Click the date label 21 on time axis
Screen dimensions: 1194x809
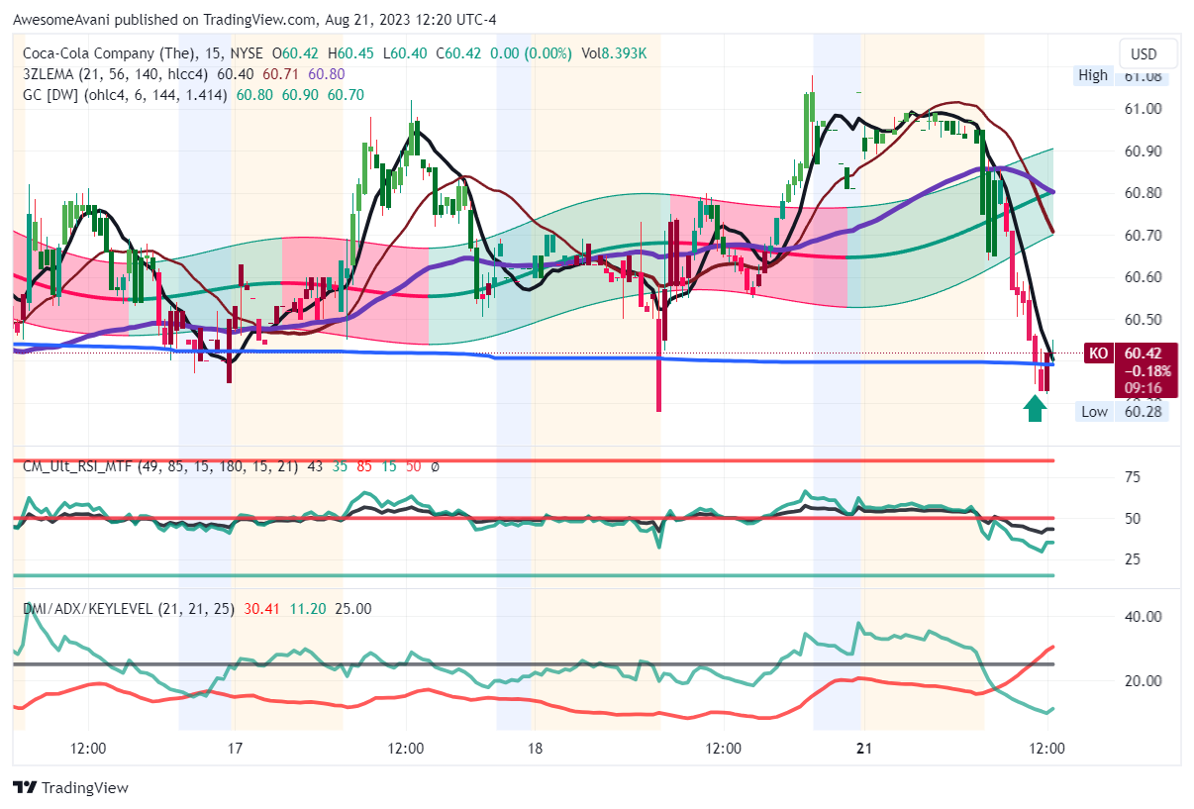tap(864, 748)
